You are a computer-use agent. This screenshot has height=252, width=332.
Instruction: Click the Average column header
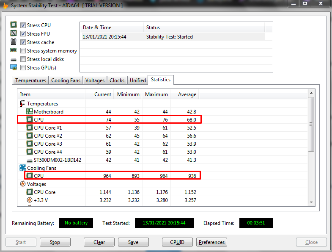click(185, 94)
